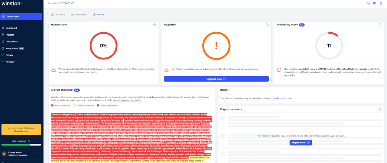Screen dimensions: 387x163
Task: Open the Plagiarism card info icon
Action: (x=267, y=25)
